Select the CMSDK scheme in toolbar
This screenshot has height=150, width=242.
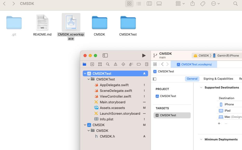(x=201, y=56)
